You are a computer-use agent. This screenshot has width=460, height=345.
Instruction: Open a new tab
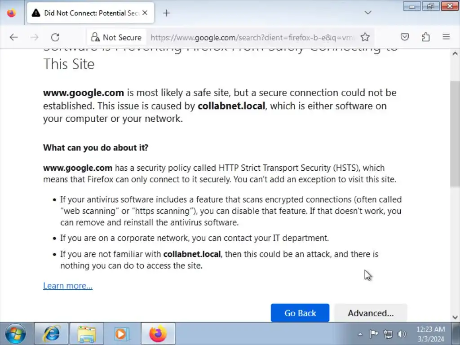[x=166, y=13]
